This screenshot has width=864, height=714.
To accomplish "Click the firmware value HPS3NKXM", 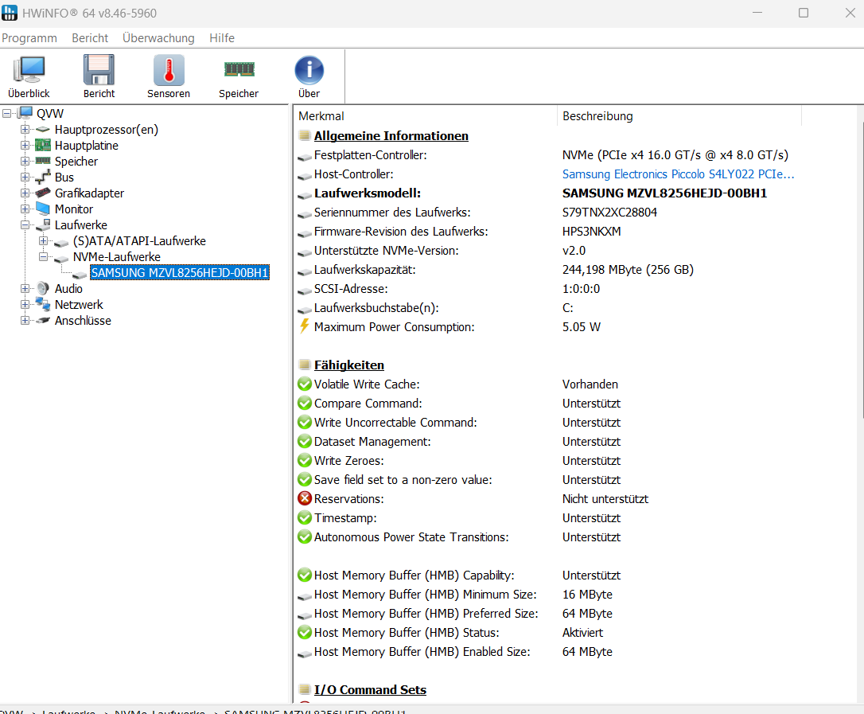I will 592,232.
